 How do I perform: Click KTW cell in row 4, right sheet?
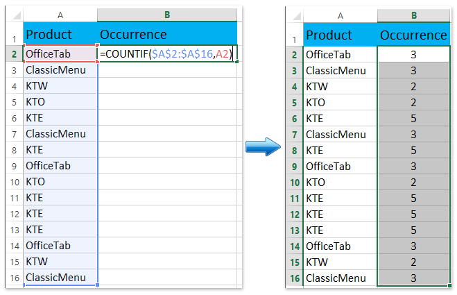point(340,86)
